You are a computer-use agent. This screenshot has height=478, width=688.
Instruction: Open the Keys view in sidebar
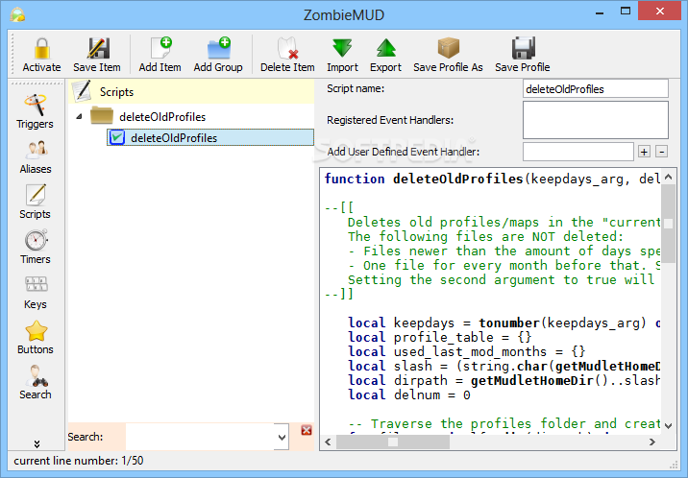pyautogui.click(x=36, y=293)
